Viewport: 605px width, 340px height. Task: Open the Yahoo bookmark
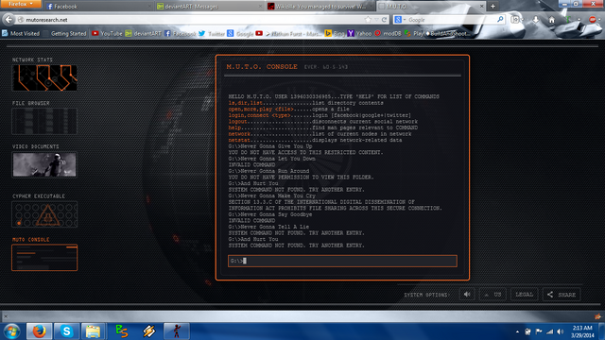pos(359,34)
